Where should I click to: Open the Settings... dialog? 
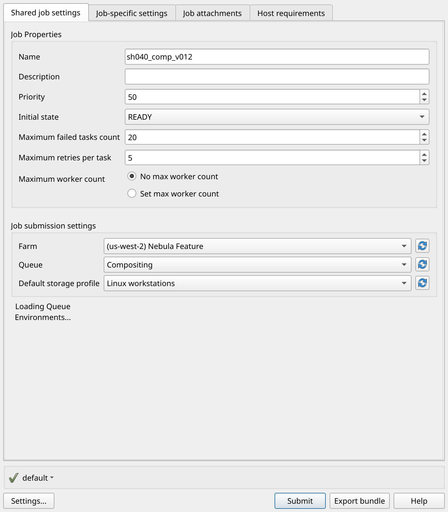pos(29,501)
